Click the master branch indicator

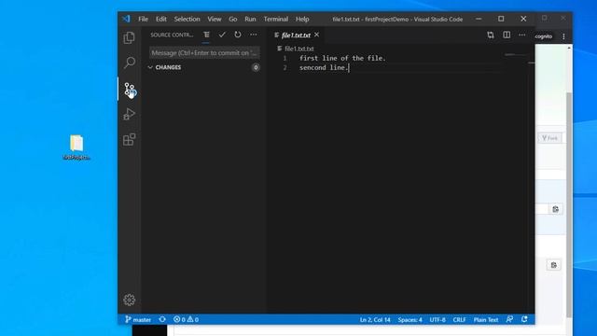click(138, 319)
